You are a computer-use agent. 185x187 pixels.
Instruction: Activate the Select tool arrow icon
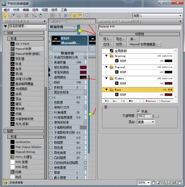pyautogui.click(x=5, y=16)
